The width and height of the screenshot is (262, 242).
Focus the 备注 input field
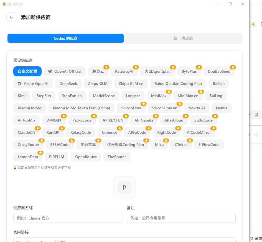tap(181, 218)
